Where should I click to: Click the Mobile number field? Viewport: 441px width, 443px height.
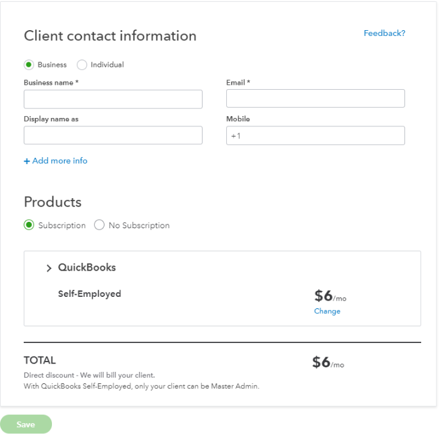click(x=315, y=135)
